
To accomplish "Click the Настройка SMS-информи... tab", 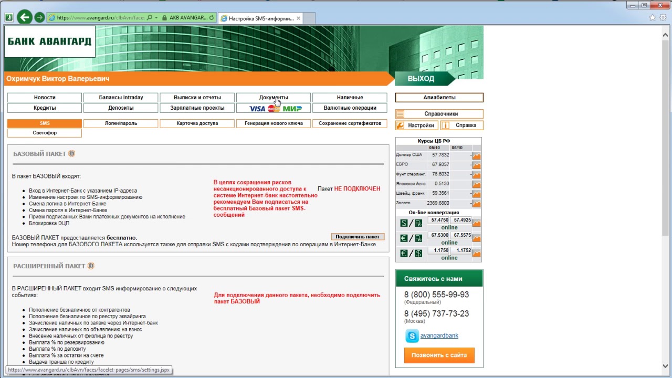I will click(261, 18).
